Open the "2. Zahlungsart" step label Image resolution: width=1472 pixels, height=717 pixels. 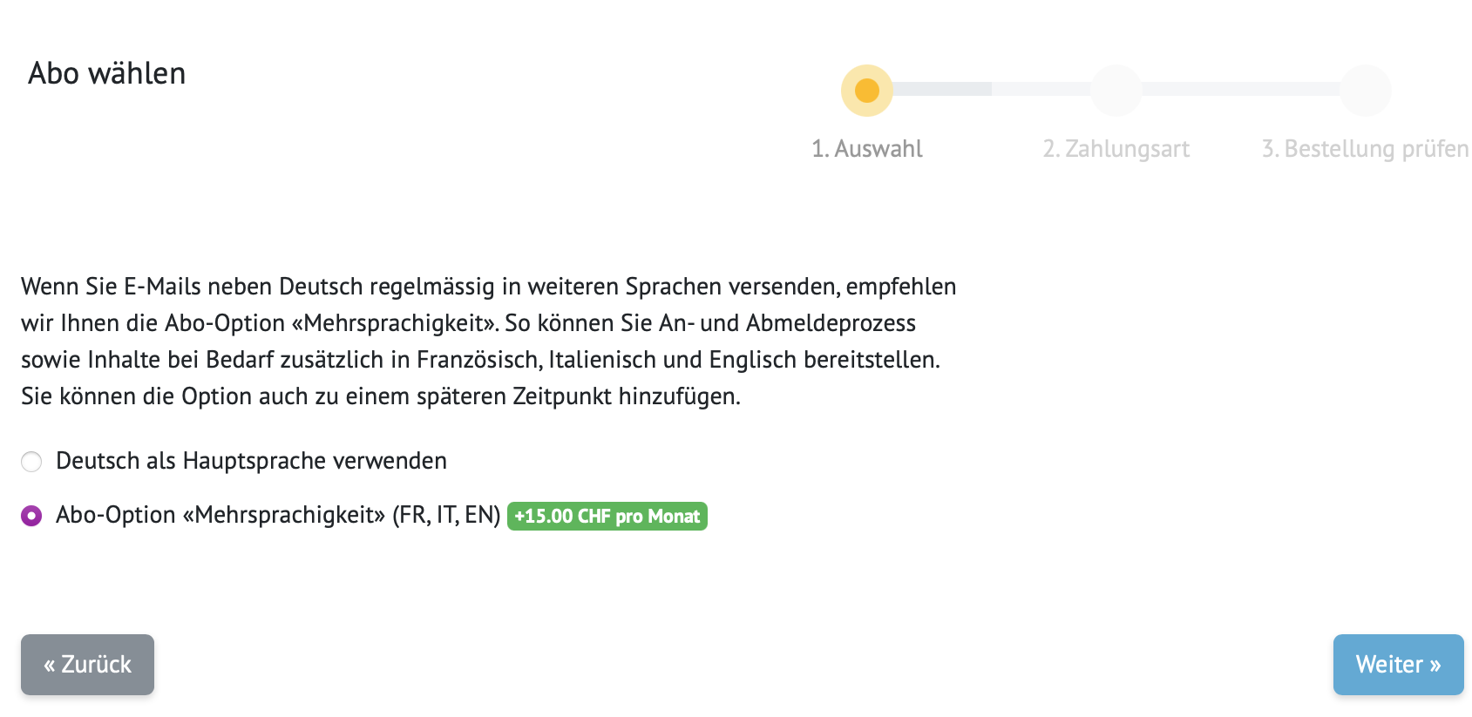click(x=1116, y=149)
